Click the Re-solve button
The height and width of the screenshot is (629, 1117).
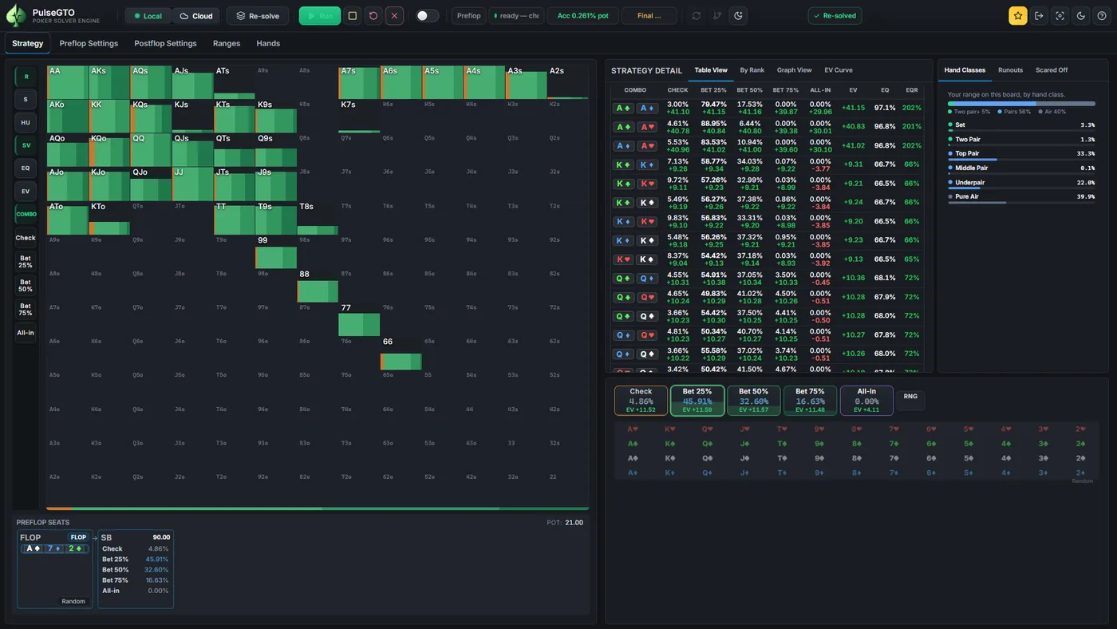click(x=258, y=16)
